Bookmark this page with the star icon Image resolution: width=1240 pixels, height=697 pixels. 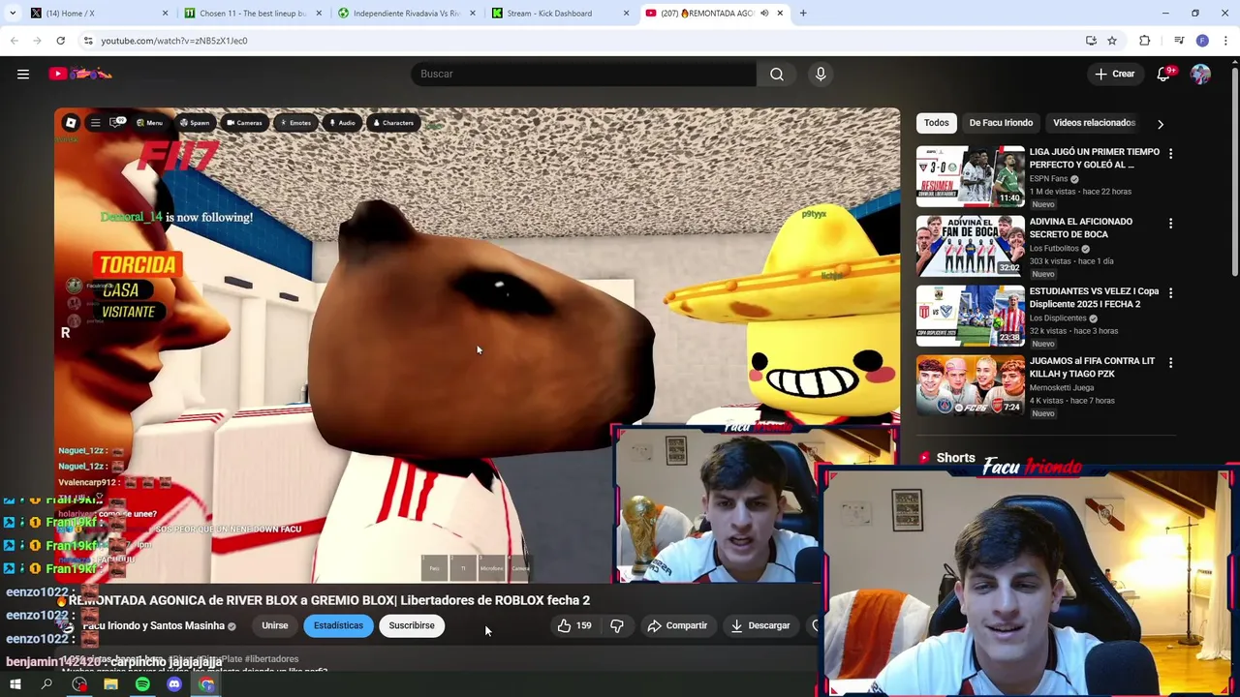[x=1112, y=41]
